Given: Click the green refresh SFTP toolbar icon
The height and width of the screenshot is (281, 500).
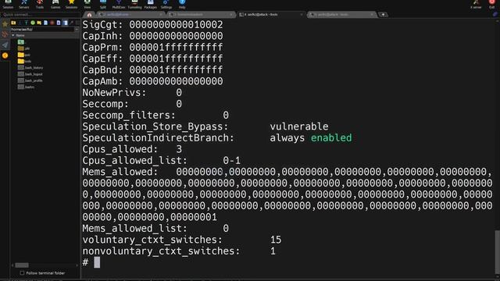Looking at the screenshot, I should coord(33,23).
